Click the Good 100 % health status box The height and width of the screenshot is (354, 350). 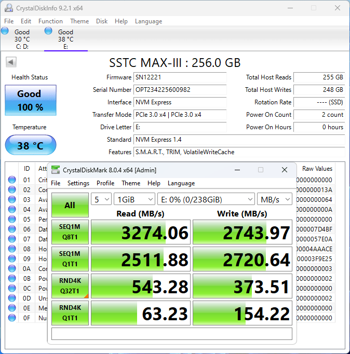click(30, 100)
